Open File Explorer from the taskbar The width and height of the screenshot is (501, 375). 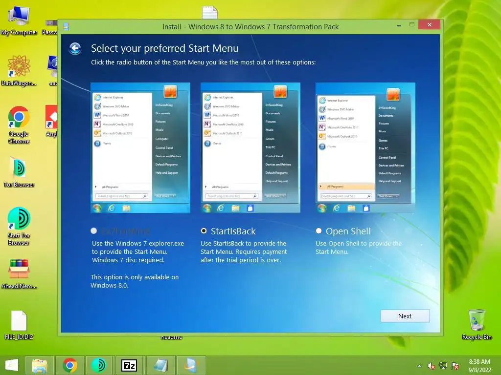[39, 365]
